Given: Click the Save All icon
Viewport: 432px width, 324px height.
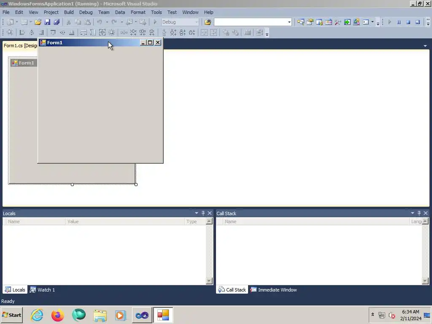Looking at the screenshot, I should tap(57, 22).
